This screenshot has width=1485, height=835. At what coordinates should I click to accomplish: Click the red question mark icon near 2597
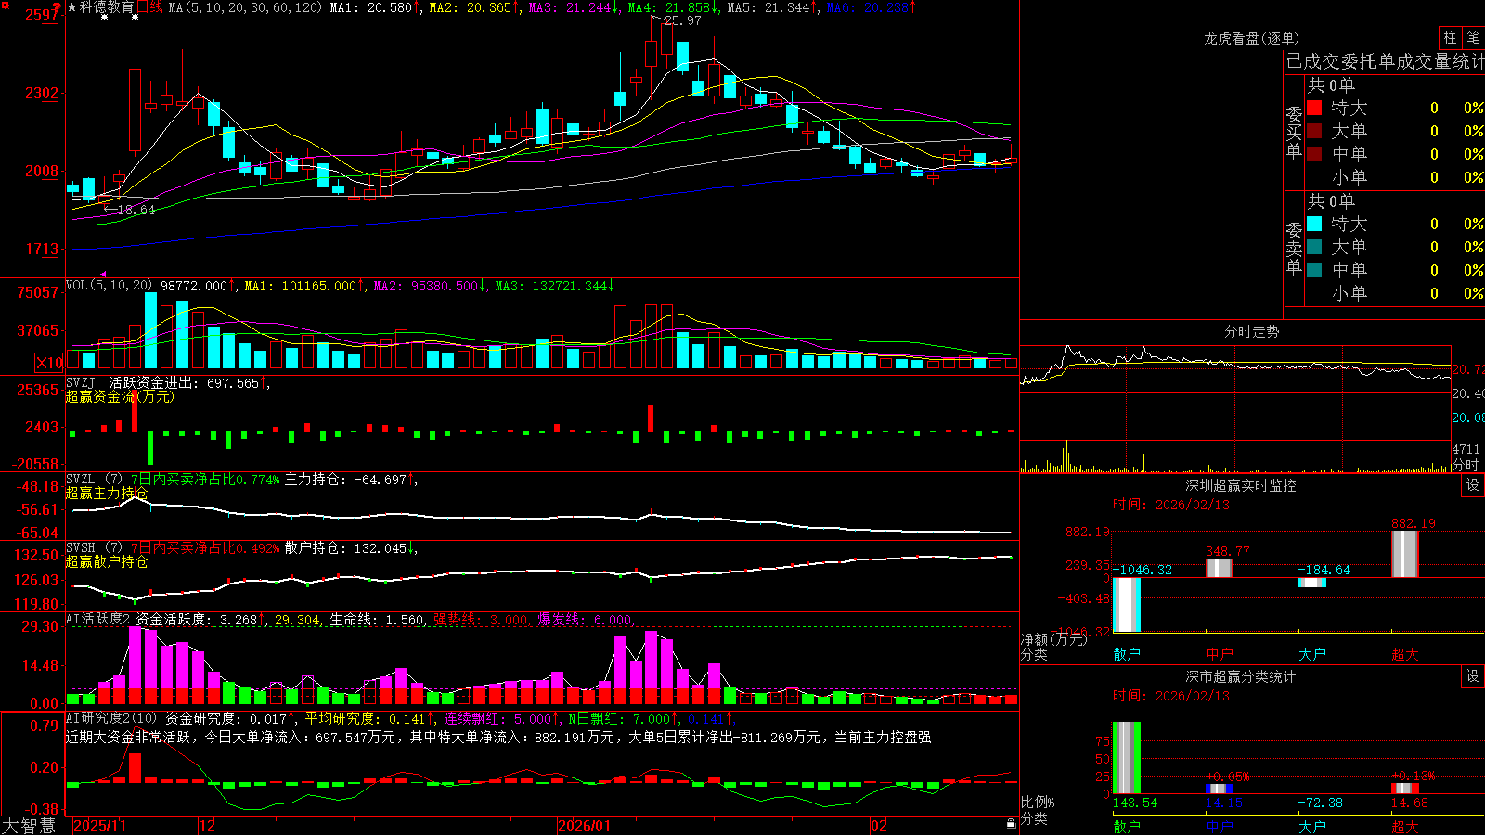(x=58, y=7)
